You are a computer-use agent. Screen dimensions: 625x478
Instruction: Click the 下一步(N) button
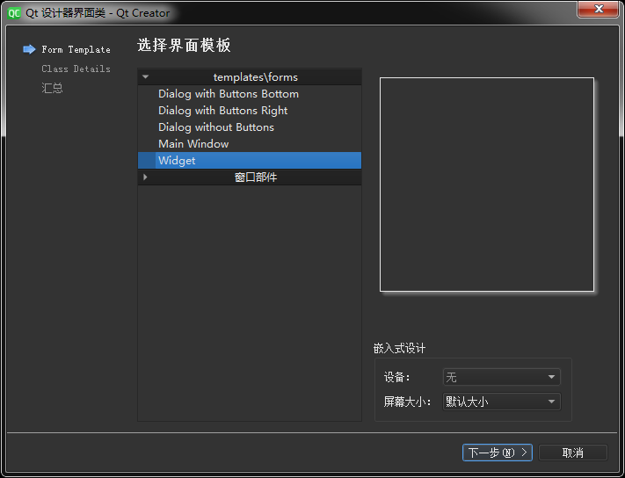pos(497,453)
